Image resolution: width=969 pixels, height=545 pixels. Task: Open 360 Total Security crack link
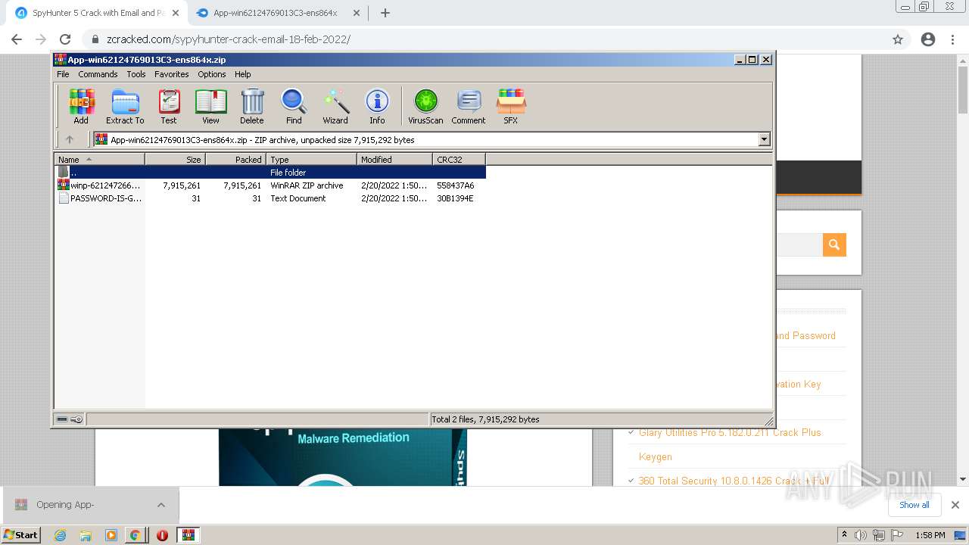pyautogui.click(x=734, y=481)
